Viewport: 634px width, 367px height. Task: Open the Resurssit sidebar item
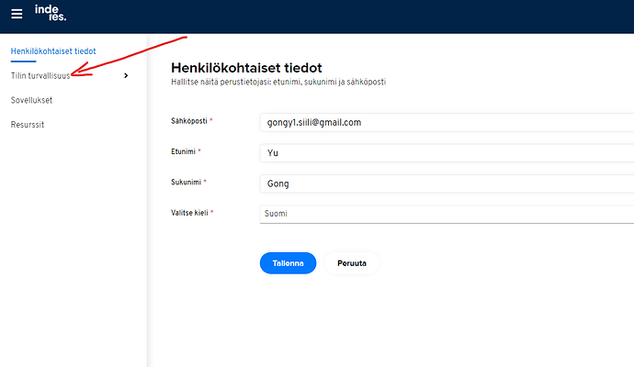(28, 124)
